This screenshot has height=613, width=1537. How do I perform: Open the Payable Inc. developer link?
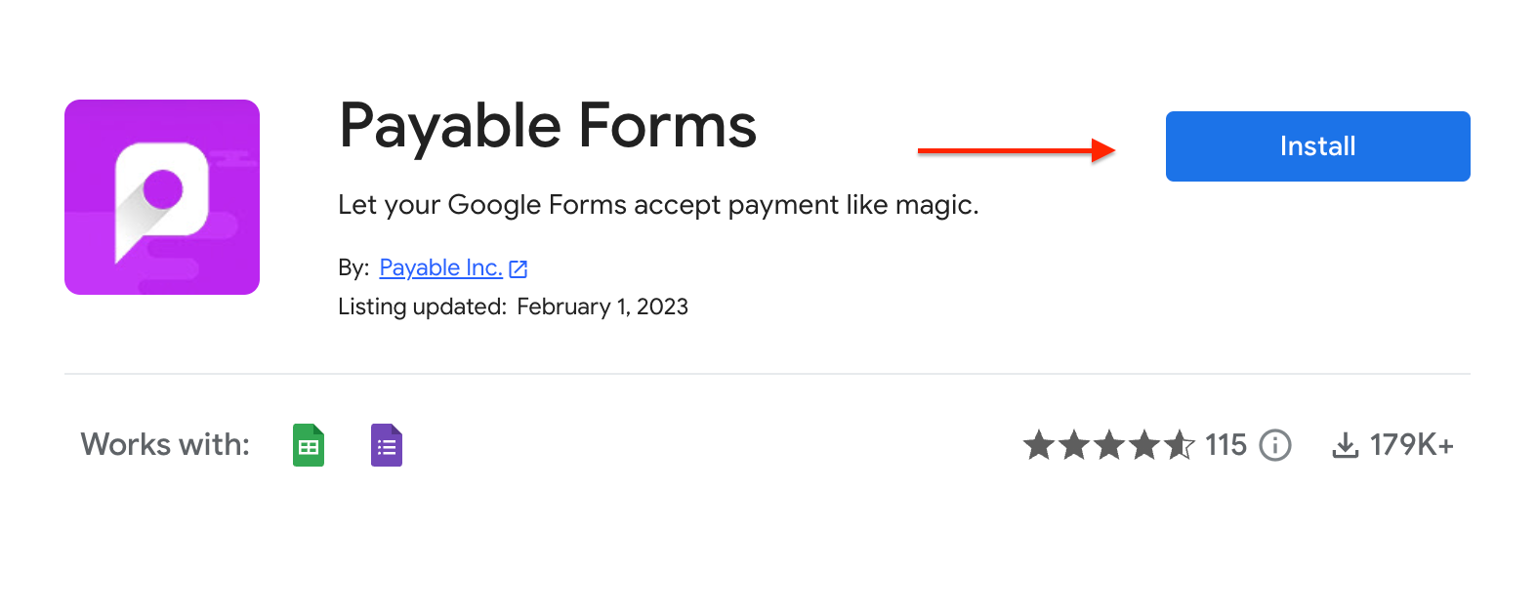[x=440, y=267]
